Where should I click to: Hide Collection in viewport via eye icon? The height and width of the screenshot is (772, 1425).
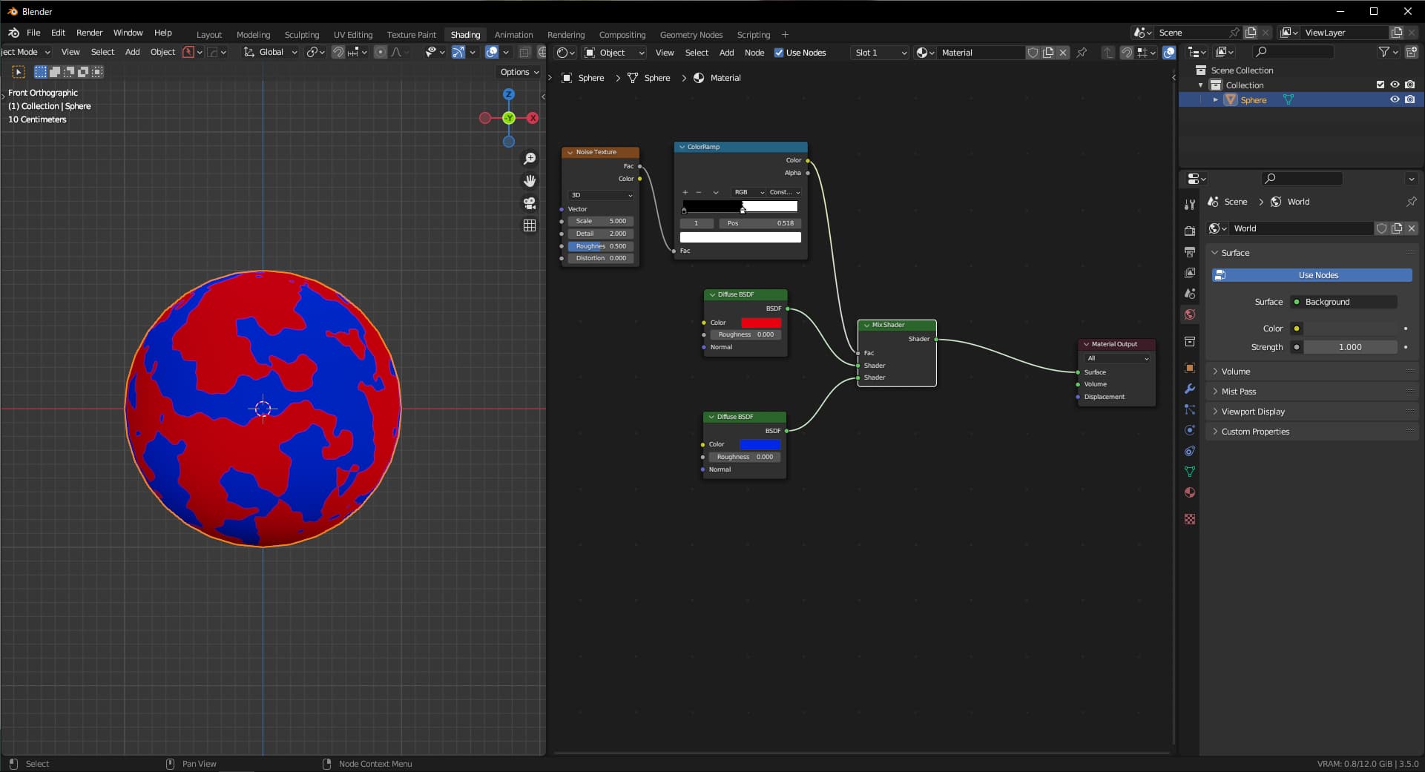pos(1395,85)
